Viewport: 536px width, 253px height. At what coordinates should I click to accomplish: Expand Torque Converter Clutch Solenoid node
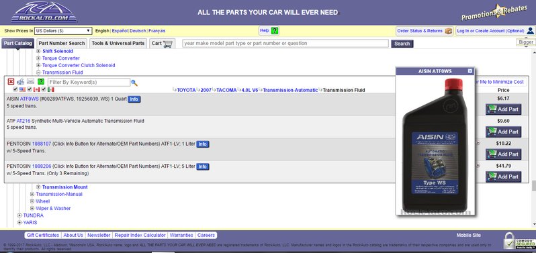[39, 65]
